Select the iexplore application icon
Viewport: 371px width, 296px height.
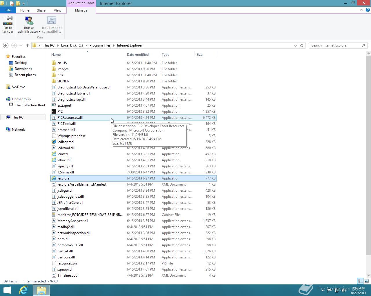pyautogui.click(x=54, y=178)
